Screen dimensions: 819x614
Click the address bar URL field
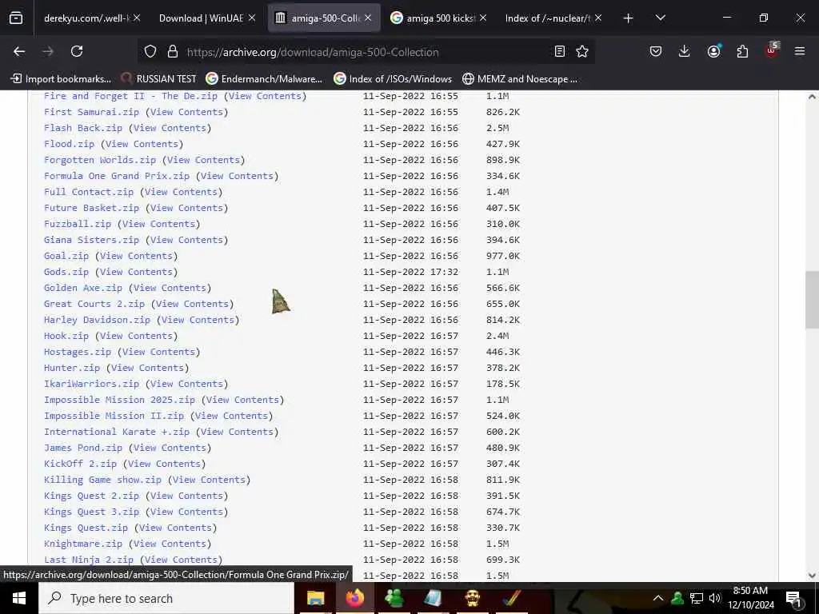pyautogui.click(x=365, y=52)
